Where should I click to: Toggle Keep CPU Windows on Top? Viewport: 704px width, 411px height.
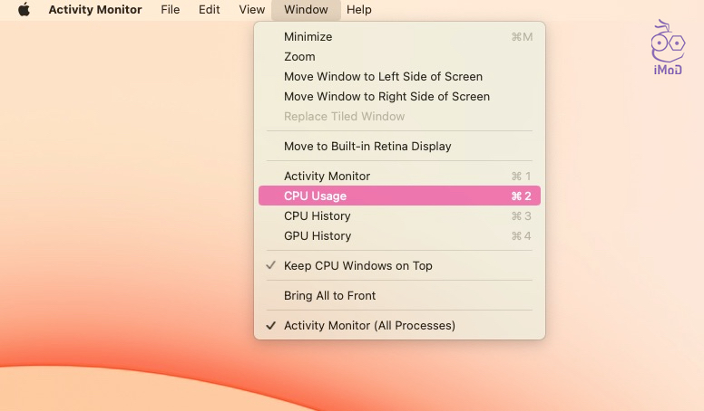358,266
